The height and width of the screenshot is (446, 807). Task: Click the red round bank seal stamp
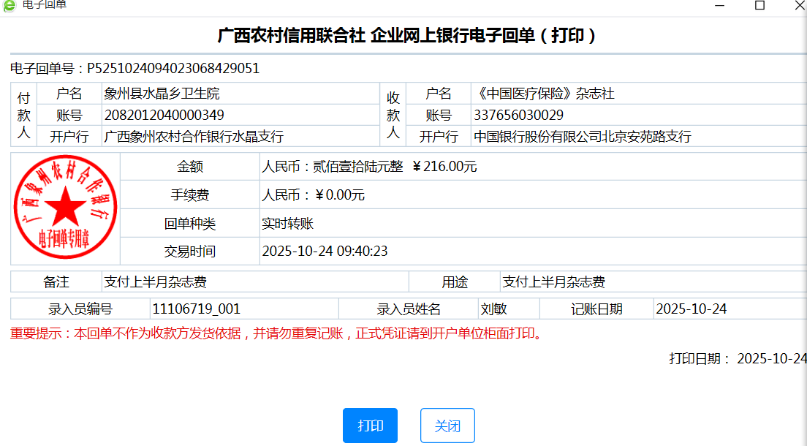[x=66, y=205]
